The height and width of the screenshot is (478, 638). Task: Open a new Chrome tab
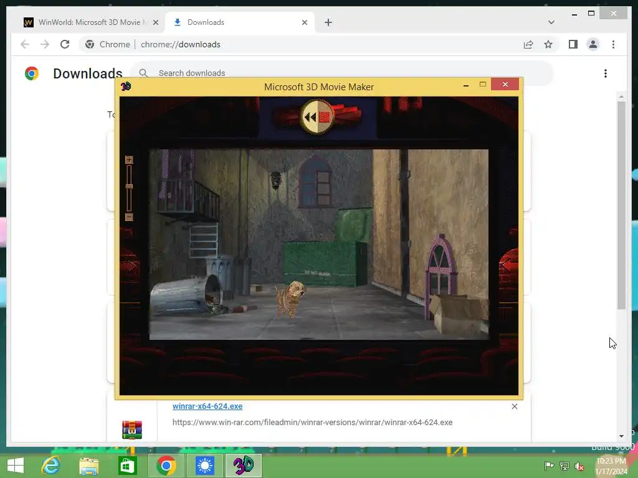pos(328,22)
